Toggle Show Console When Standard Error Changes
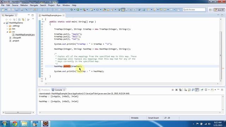The image size is (226, 127). pyautogui.click(x=197, y=90)
